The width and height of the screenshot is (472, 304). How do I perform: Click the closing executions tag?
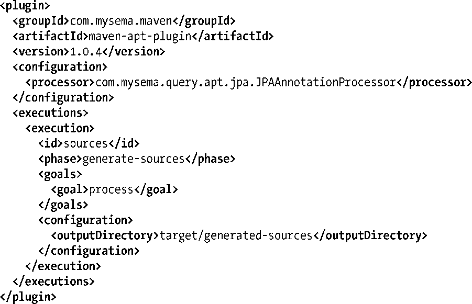(x=53, y=282)
